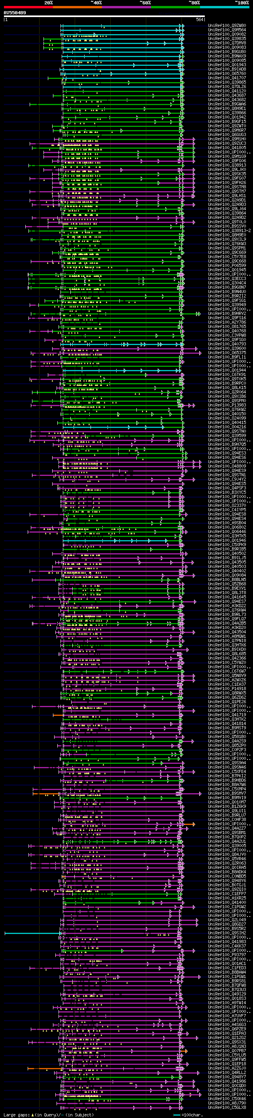Viewport: 253px width, 1118px height.
Task: Click the UniRef100_Q43687 entry
Action: coord(227,96)
